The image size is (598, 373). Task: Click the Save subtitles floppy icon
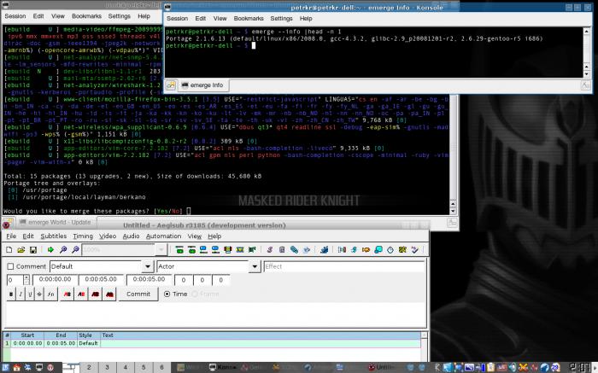[x=33, y=249]
